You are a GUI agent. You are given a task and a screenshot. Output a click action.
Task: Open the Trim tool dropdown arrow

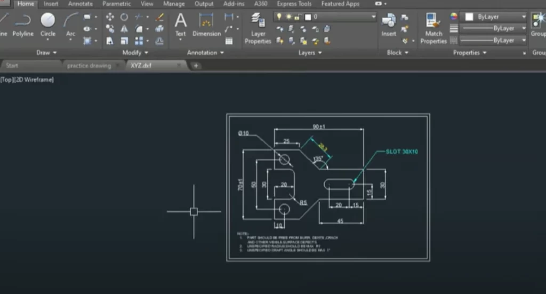tap(147, 17)
